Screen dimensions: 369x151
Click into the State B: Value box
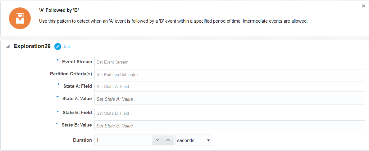[x=230, y=126]
